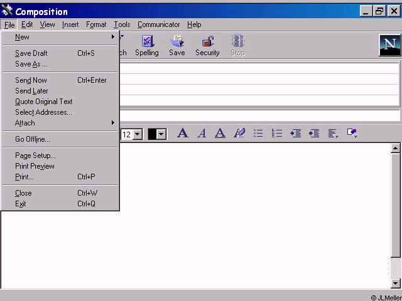402x301 pixels.
Task: Choose Save Draft from the File menu
Action: 60,53
